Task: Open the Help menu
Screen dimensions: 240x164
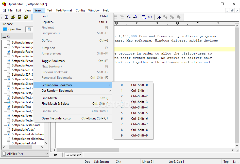Action: 106,10
